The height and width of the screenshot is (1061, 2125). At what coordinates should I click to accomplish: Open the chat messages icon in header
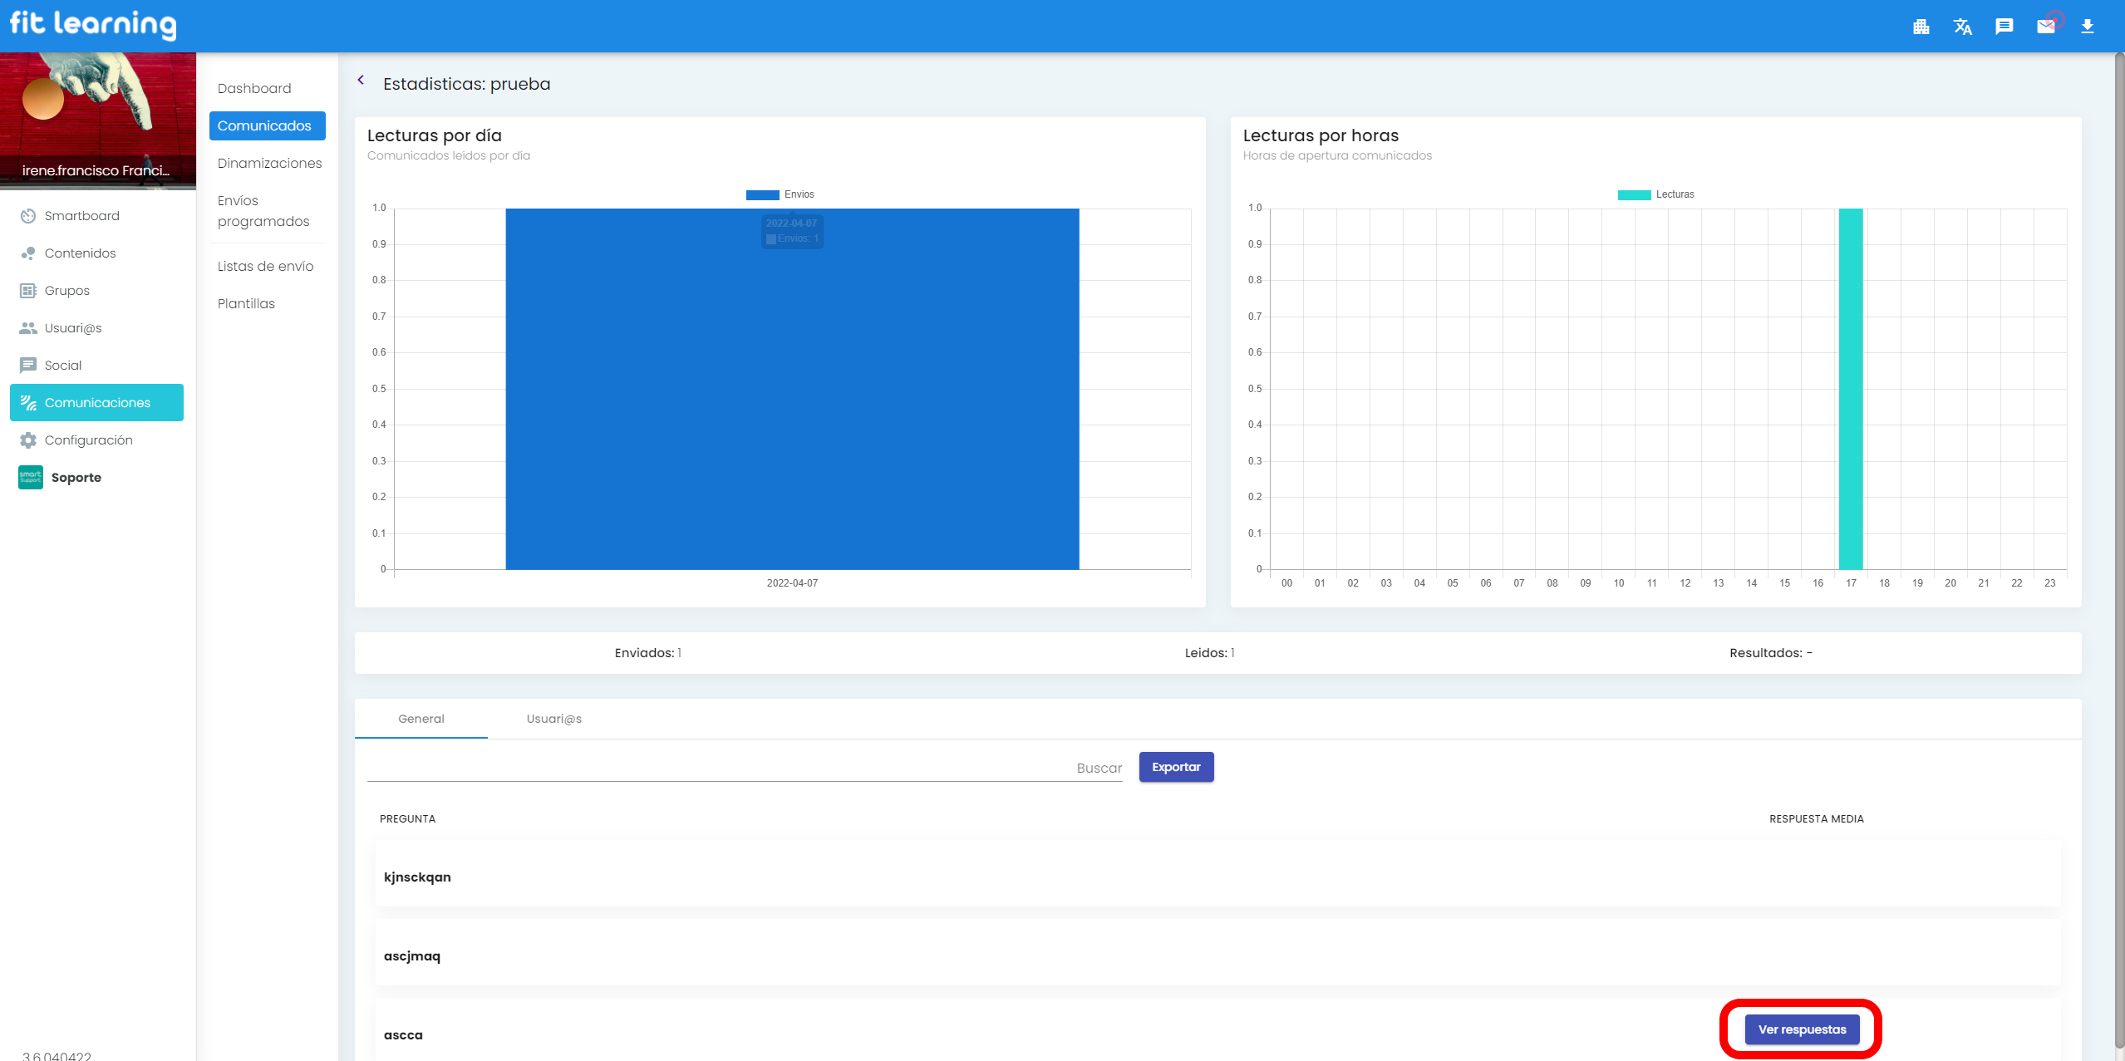pyautogui.click(x=2004, y=27)
